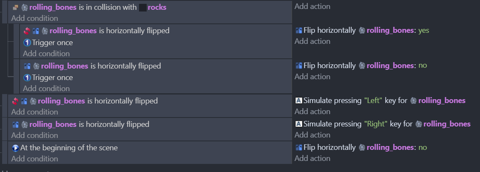Add condition under At the beginning of scene
This screenshot has height=172, width=480.
tap(34, 158)
